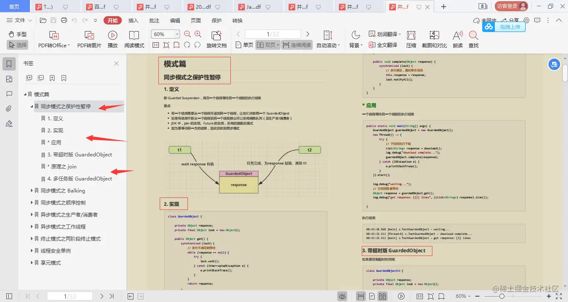This screenshot has width=568, height=302.
Task: Switch to the 插入 ribbon tab
Action: coord(133,20)
